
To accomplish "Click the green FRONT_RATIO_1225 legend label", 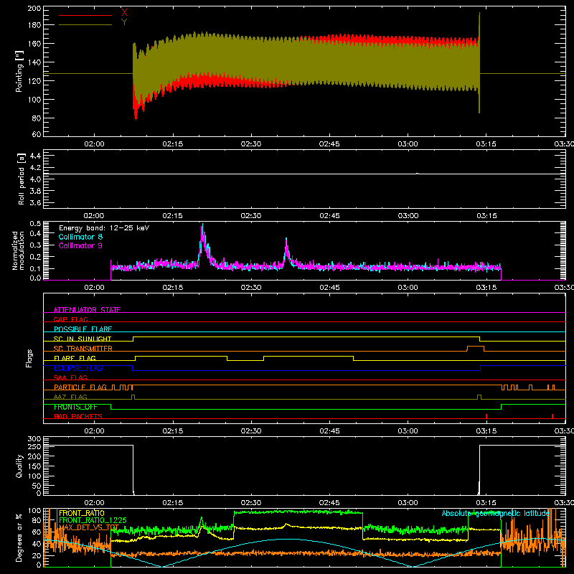I will point(93,520).
